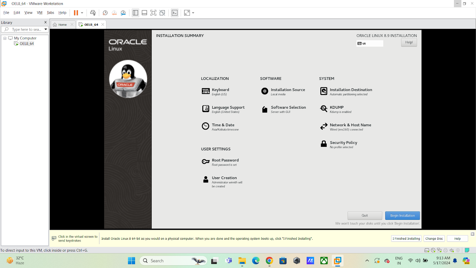Viewport: 476px width, 268px height.
Task: Open Software Selection settings
Action: point(284,109)
